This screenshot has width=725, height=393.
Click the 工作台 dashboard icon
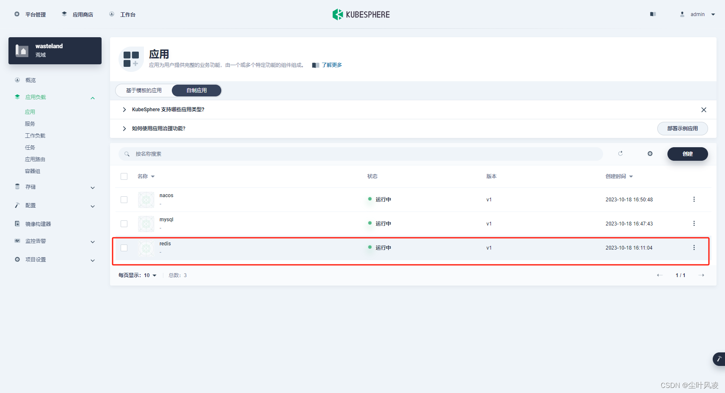tap(112, 14)
